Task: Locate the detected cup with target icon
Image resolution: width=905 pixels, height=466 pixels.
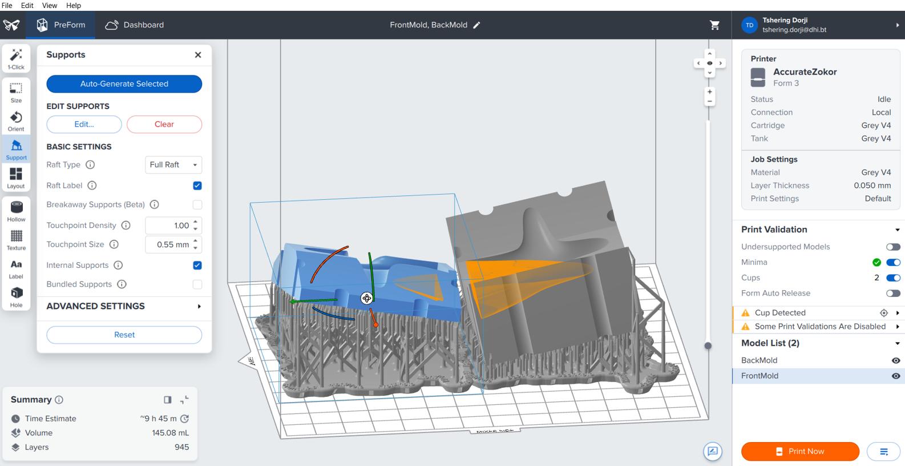Action: tap(884, 313)
